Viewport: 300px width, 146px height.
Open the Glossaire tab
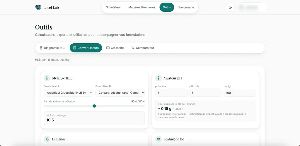[x=115, y=48]
